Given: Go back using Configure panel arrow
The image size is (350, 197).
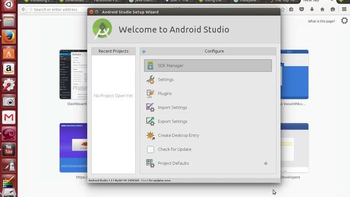Looking at the screenshot, I should [144, 51].
